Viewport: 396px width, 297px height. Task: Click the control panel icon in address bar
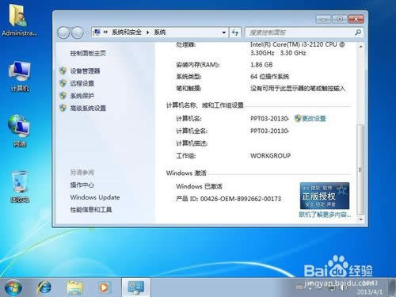tap(97, 32)
